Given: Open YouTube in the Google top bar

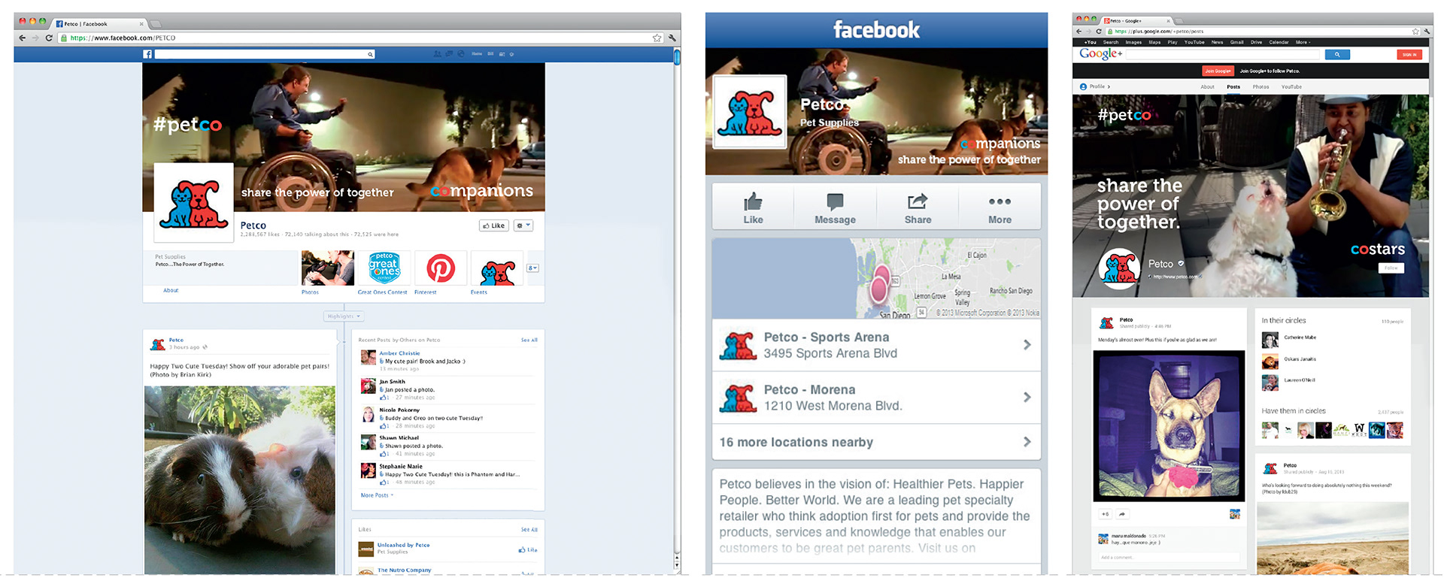Looking at the screenshot, I should pyautogui.click(x=1194, y=42).
